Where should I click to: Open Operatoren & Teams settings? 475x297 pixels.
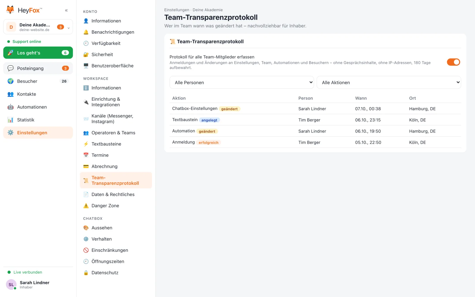pos(116,133)
